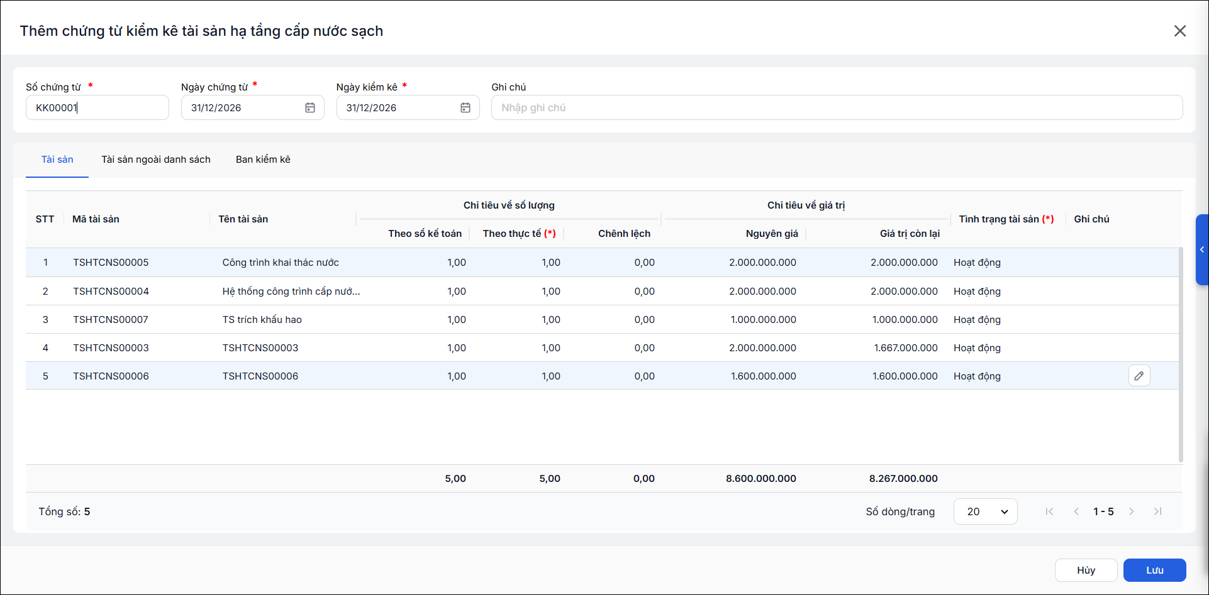Viewport: 1209px width, 595px height.
Task: Click Tình trạng Hoạt động for TSHTCNS00004
Action: (x=977, y=292)
